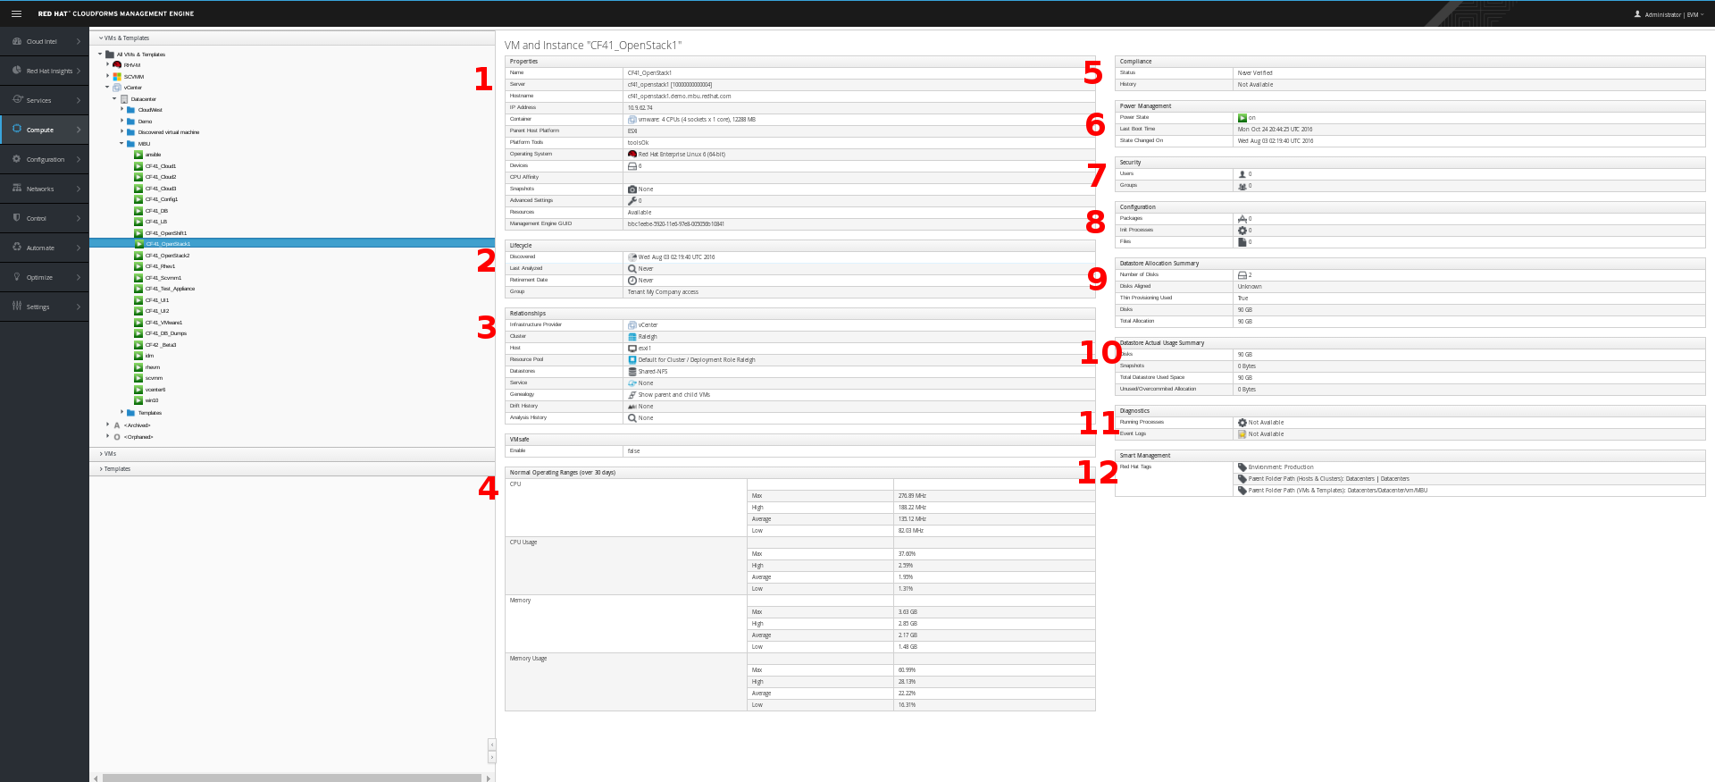Click the Automate sidebar icon
The height and width of the screenshot is (782, 1715).
tap(17, 248)
